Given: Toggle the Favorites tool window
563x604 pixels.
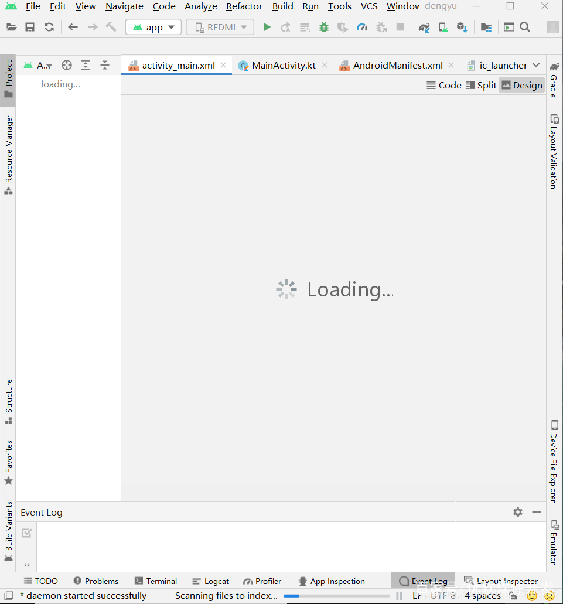Looking at the screenshot, I should (x=8, y=463).
